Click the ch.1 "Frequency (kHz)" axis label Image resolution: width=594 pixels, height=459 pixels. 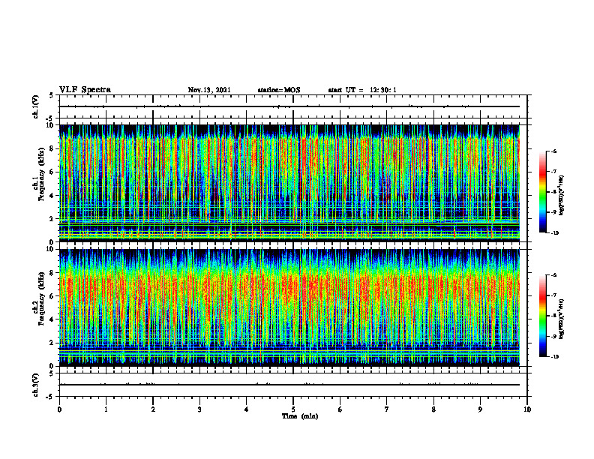41,174
